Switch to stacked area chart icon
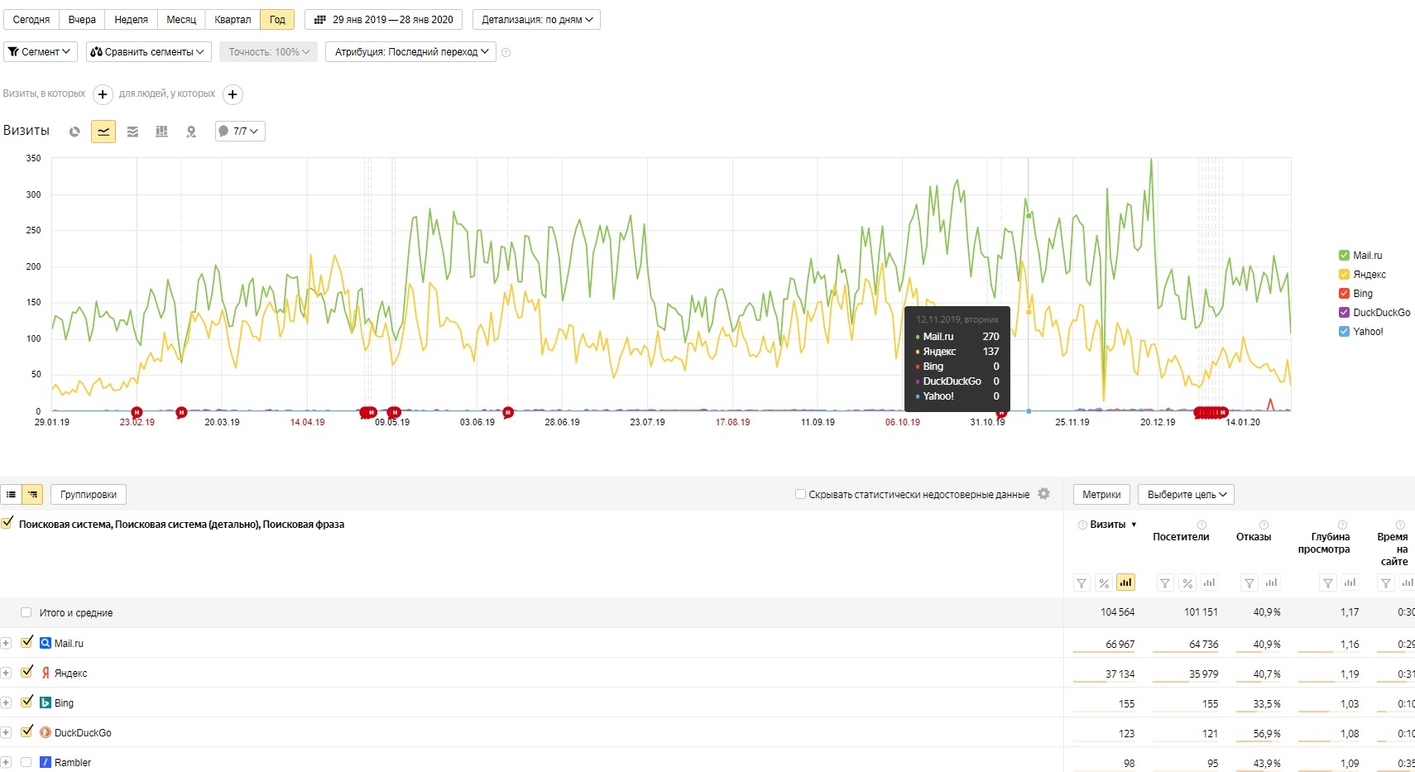This screenshot has height=772, width=1415. pos(132,132)
